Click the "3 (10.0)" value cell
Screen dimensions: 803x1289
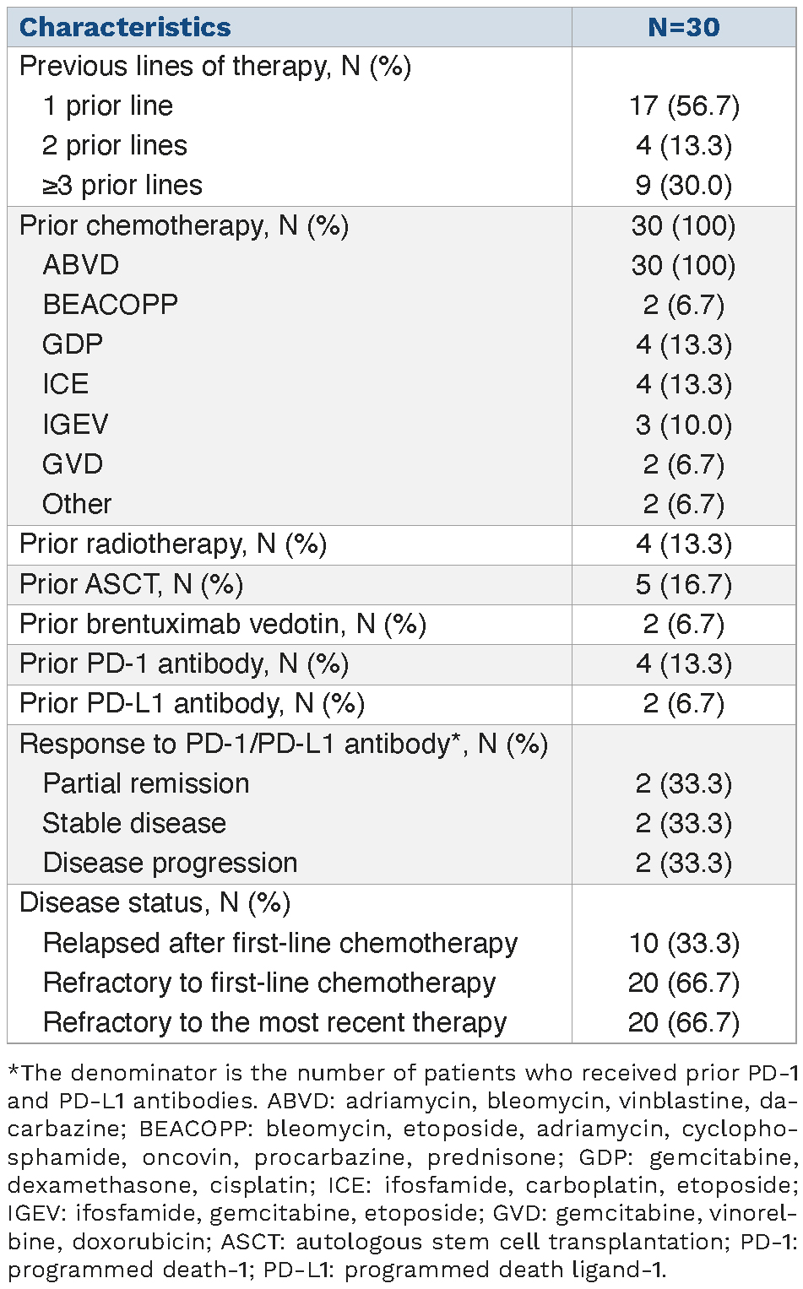coord(683,424)
